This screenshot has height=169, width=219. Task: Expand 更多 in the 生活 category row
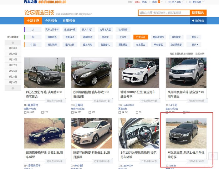click(195, 45)
